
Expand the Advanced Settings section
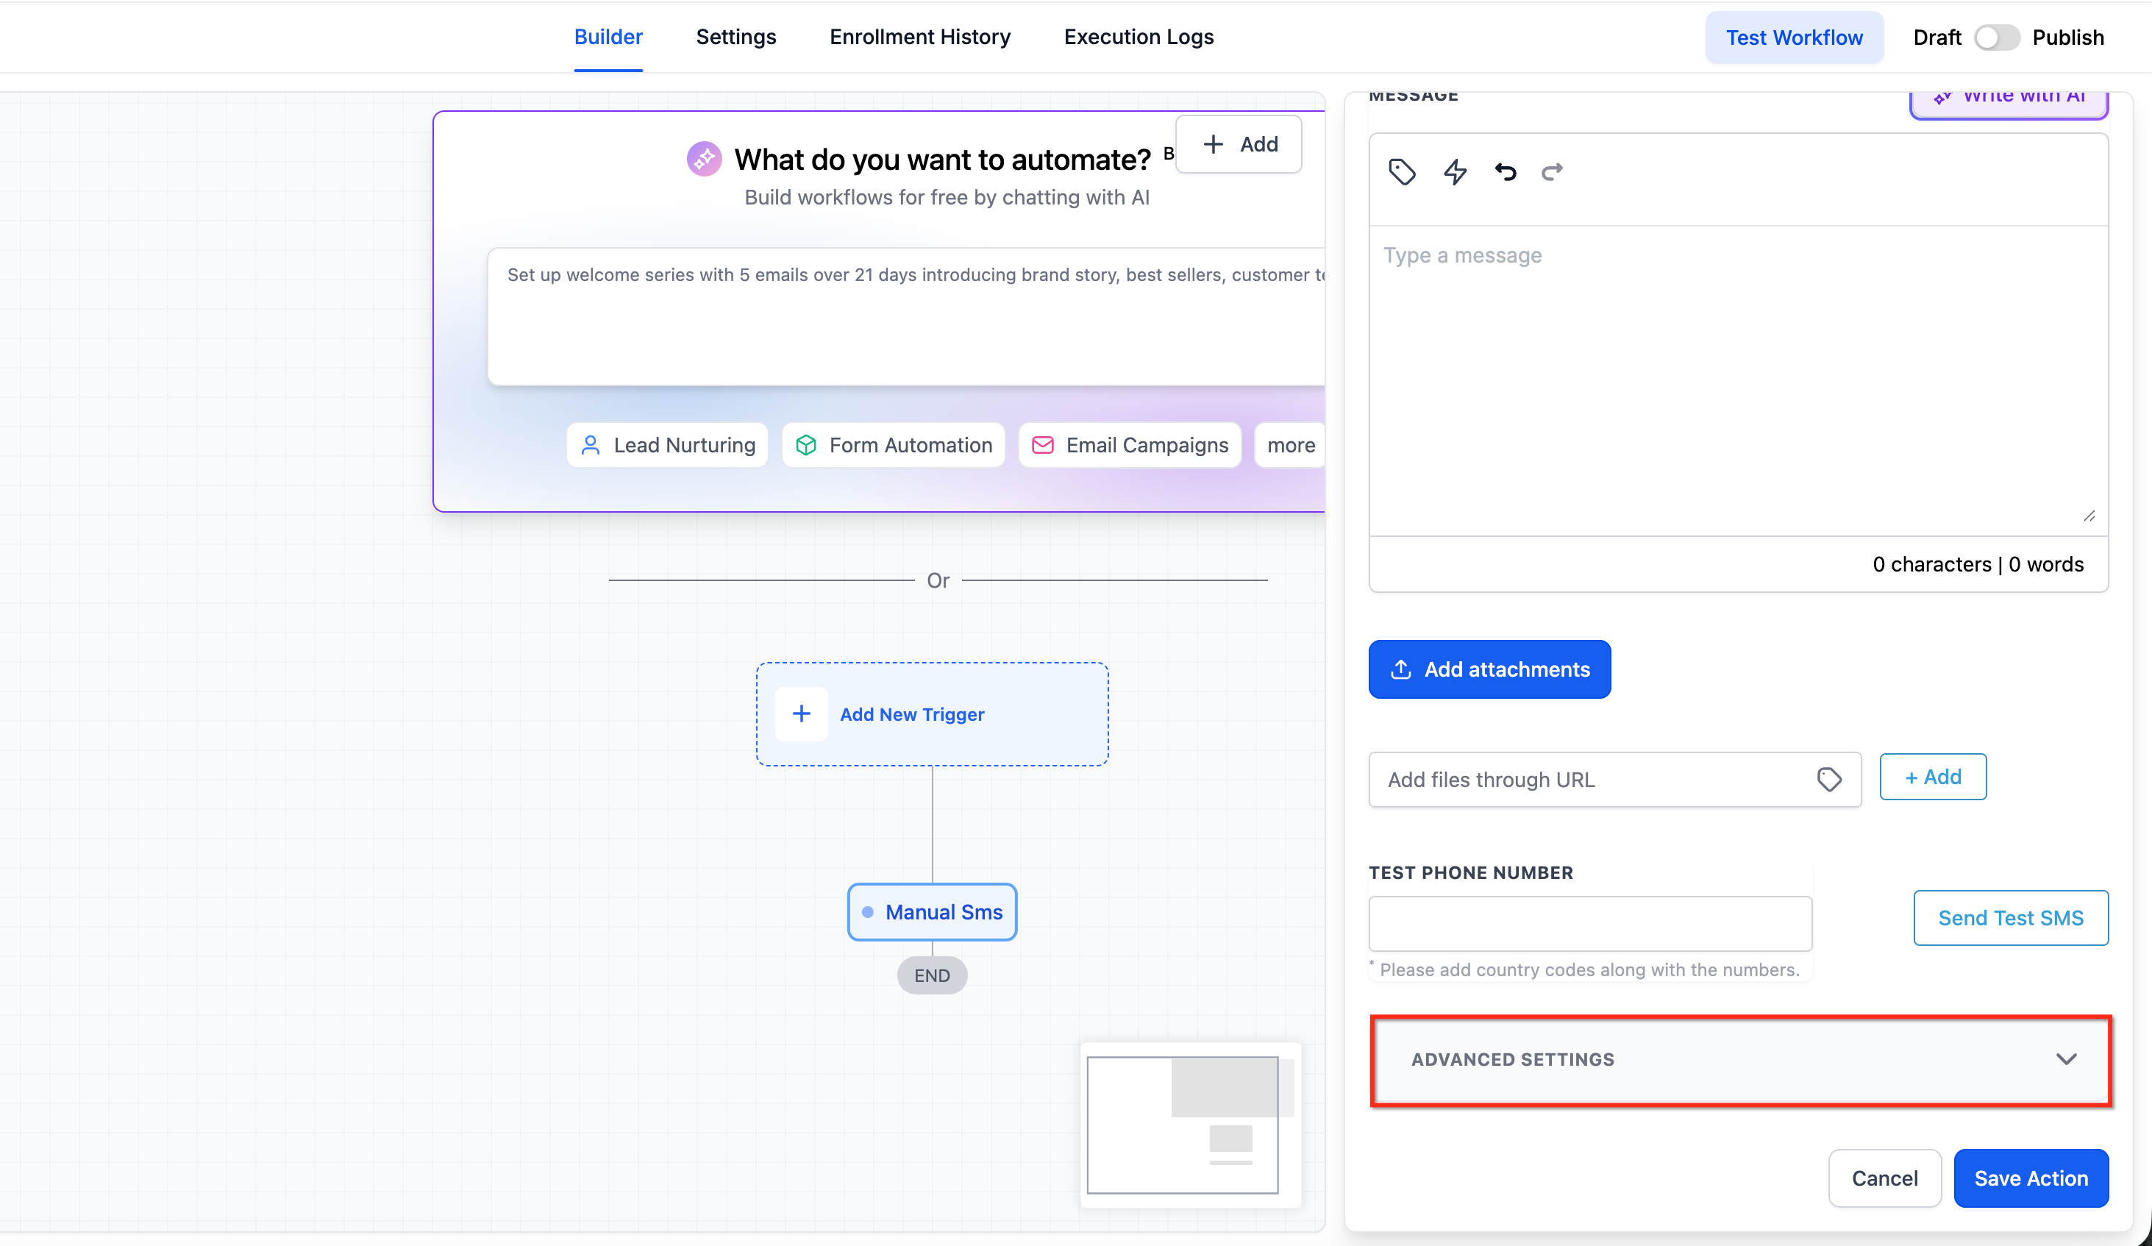[1511, 1059]
